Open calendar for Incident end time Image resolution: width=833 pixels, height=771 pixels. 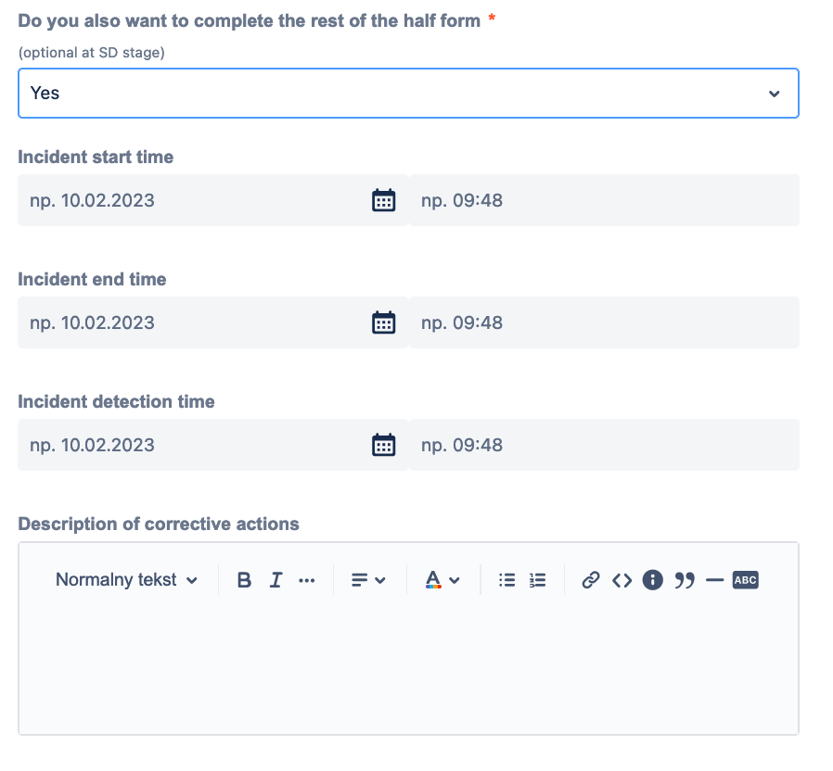coord(383,322)
